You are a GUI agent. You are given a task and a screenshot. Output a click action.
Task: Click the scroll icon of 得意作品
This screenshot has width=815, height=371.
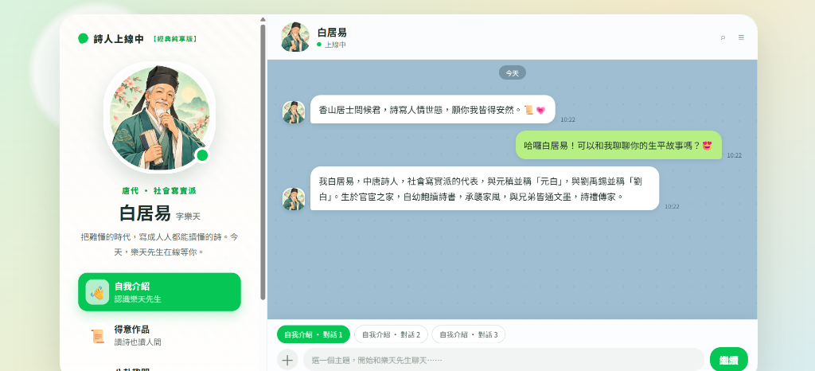tap(97, 335)
